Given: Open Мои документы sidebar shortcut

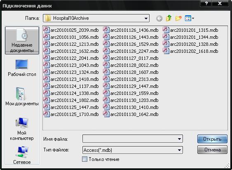Looking at the screenshot, I should [x=22, y=97].
